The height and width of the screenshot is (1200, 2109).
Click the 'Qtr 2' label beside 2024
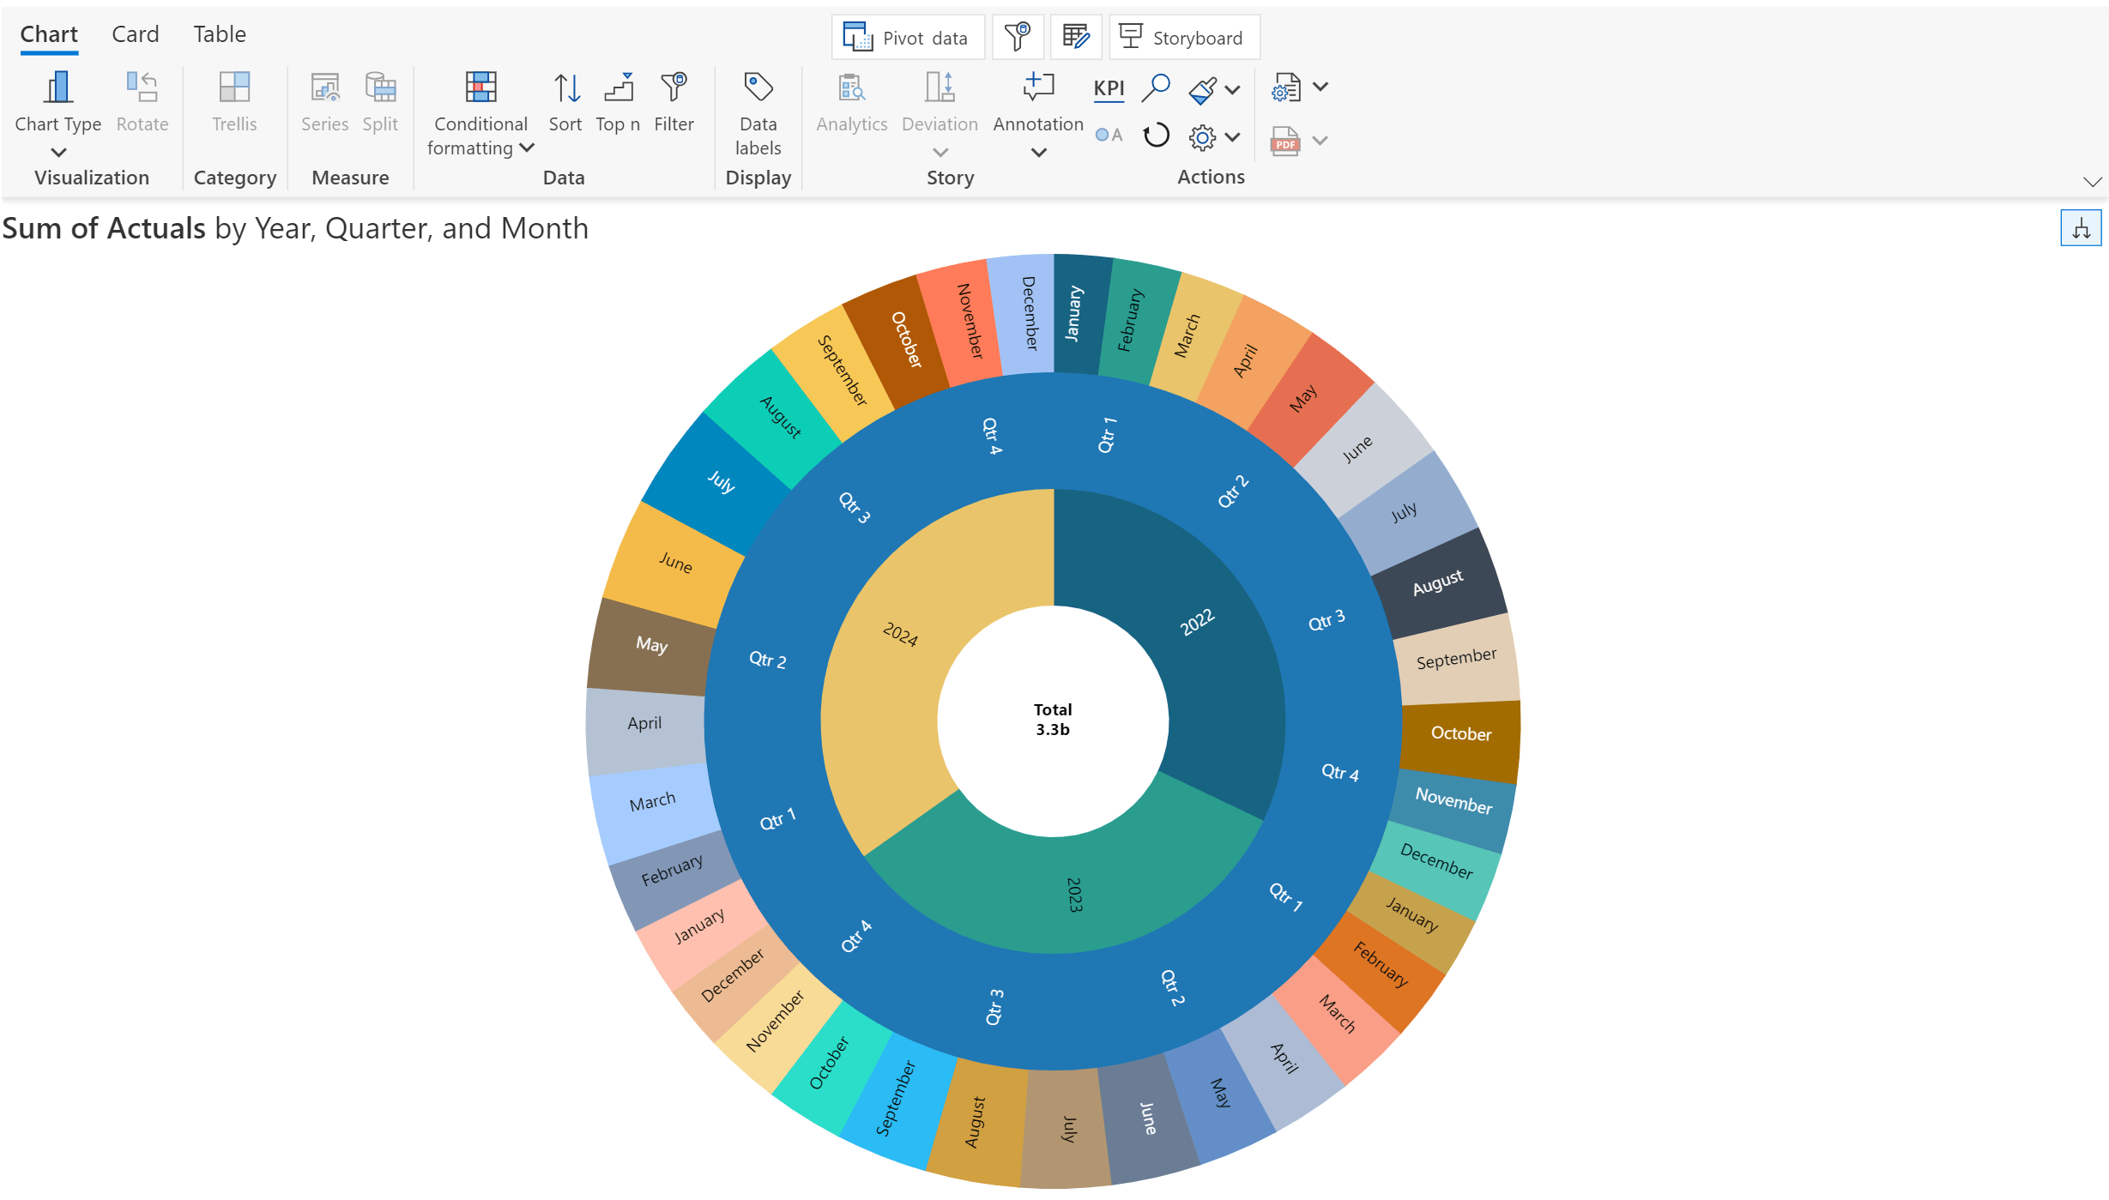coord(767,660)
